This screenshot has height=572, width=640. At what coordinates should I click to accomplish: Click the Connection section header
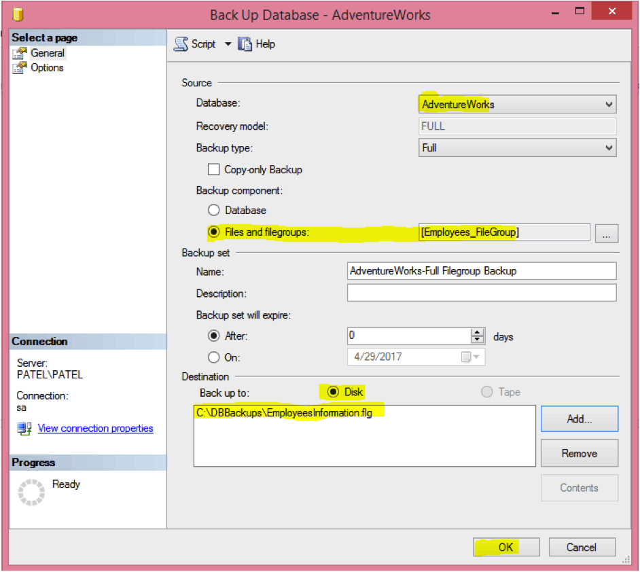(88, 342)
